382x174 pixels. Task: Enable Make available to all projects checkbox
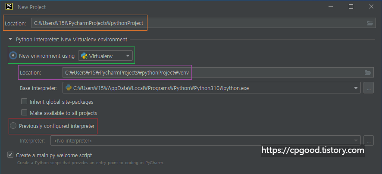tap(24, 112)
